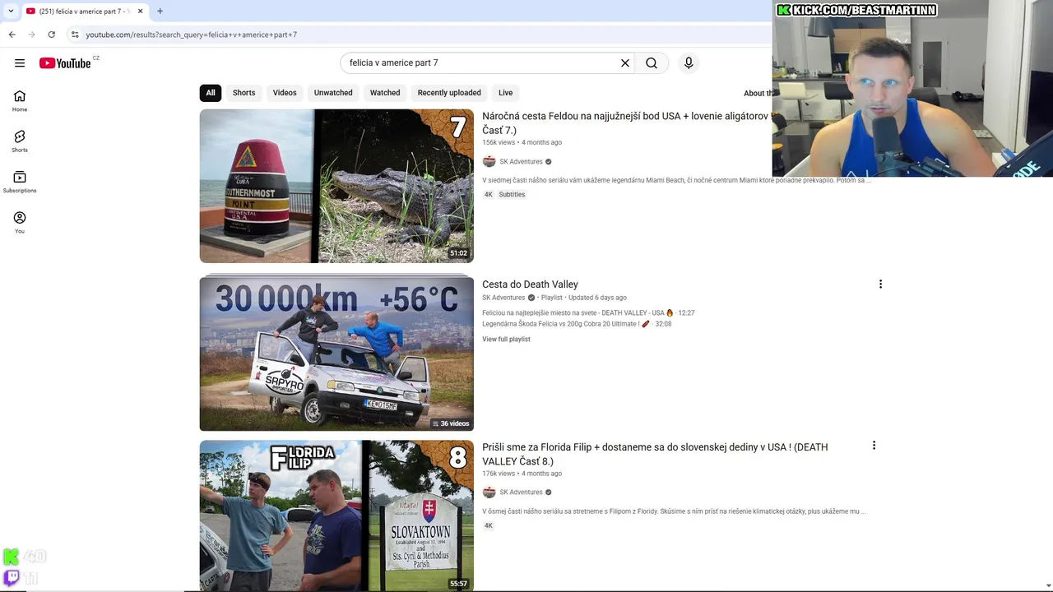Open Prišli sme za Florida Filip title

655,454
